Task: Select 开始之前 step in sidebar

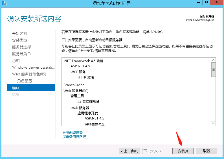Action: [19, 33]
